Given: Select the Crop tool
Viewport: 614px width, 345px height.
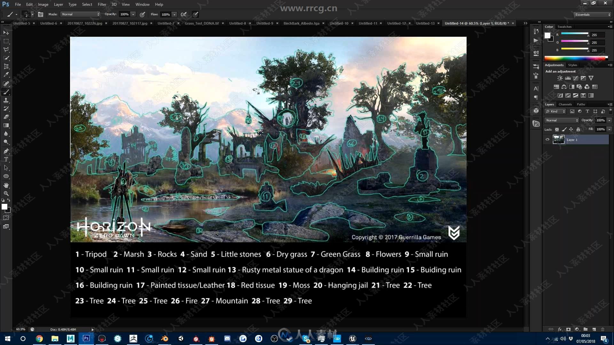Looking at the screenshot, I should tap(6, 66).
